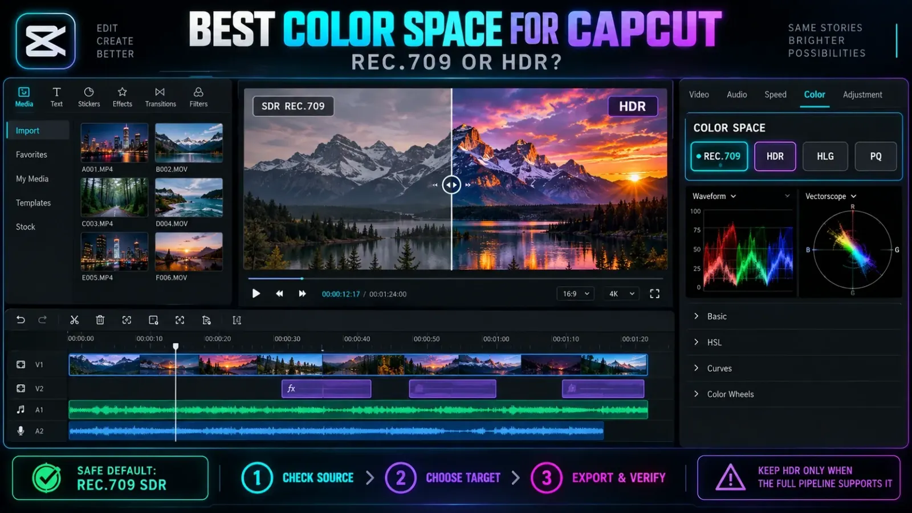
Task: Open the Text tool panel
Action: pyautogui.click(x=56, y=97)
